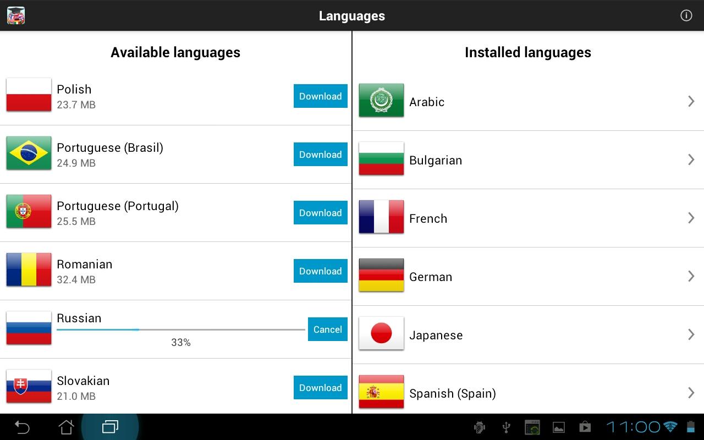Tap the Japanese flag icon

pyautogui.click(x=381, y=334)
